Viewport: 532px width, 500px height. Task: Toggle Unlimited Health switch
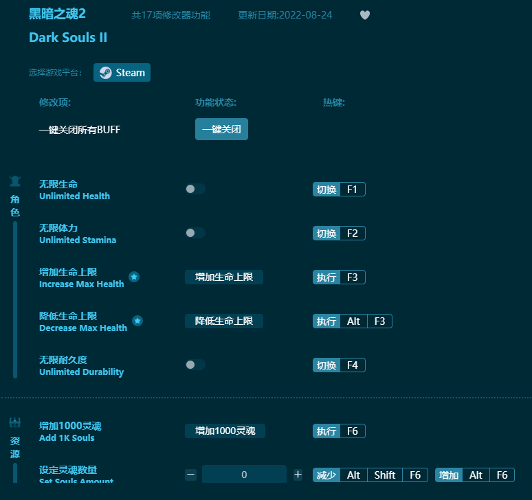click(x=195, y=189)
